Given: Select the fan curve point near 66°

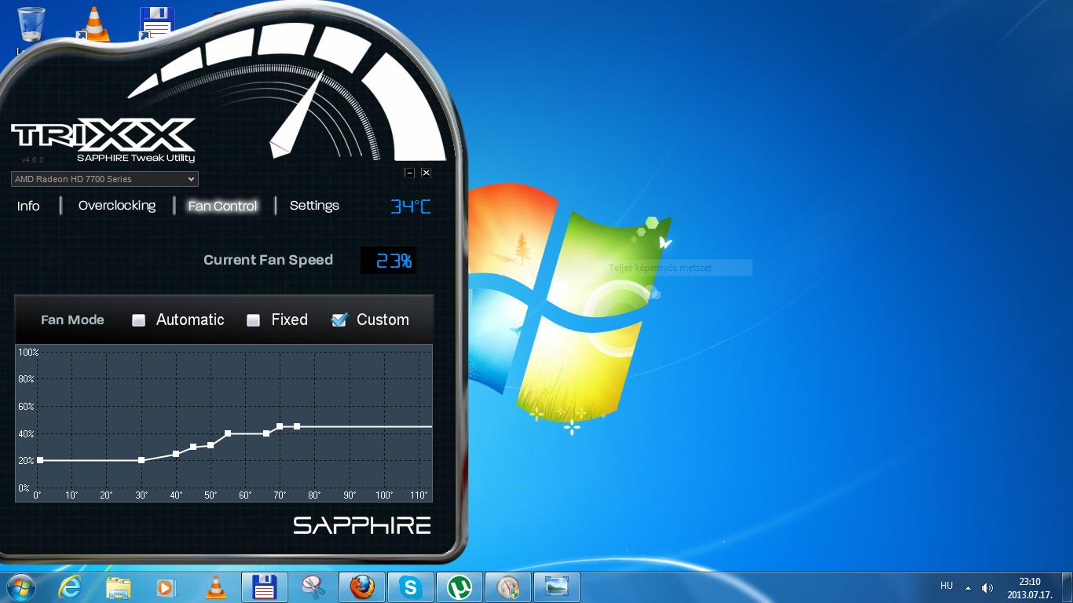Looking at the screenshot, I should click(x=266, y=433).
